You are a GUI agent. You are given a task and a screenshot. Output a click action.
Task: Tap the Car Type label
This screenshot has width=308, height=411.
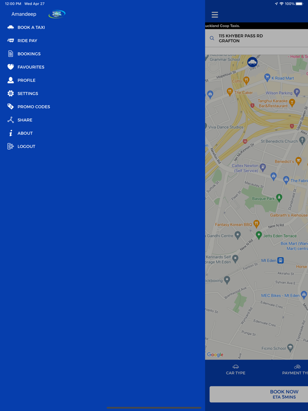pyautogui.click(x=236, y=373)
